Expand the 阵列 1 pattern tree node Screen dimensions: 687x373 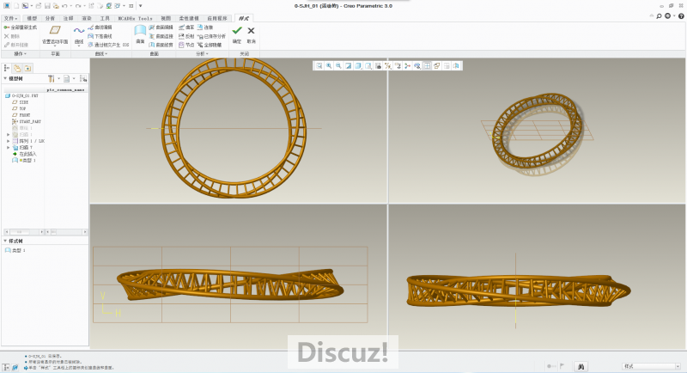tap(8, 140)
